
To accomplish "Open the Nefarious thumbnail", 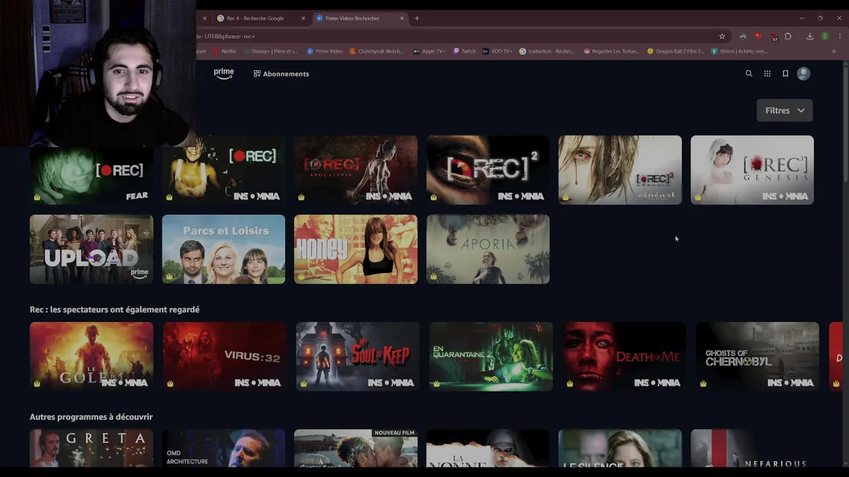I will (752, 449).
